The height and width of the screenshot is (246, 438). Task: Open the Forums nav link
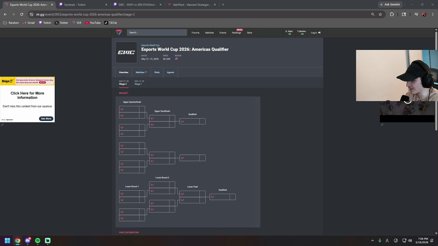pyautogui.click(x=195, y=33)
